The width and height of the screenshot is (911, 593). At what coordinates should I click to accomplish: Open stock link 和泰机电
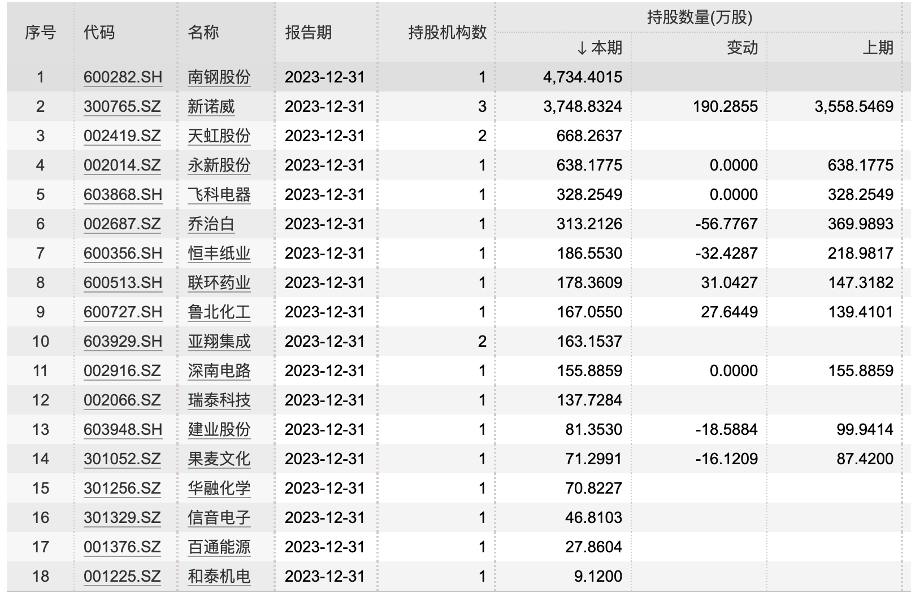point(219,577)
